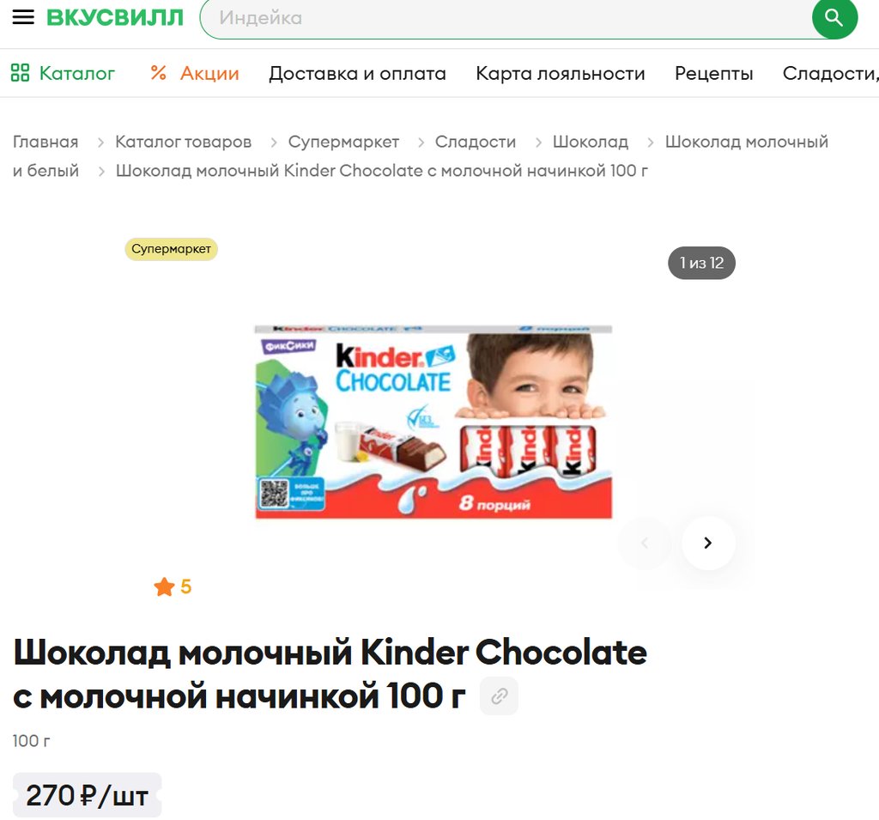Screen dimensions: 879x820
Task: Open Карта лояльности menu item
Action: [x=560, y=74]
